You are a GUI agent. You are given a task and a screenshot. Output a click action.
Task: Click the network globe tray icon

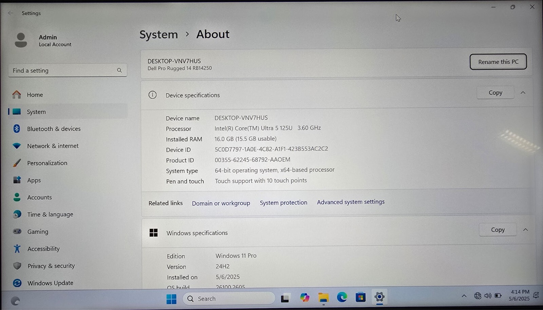478,296
